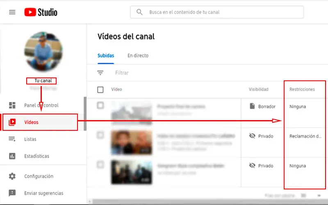This screenshot has width=328, height=205.
Task: Focus the Filtrar input field
Action: pyautogui.click(x=122, y=73)
